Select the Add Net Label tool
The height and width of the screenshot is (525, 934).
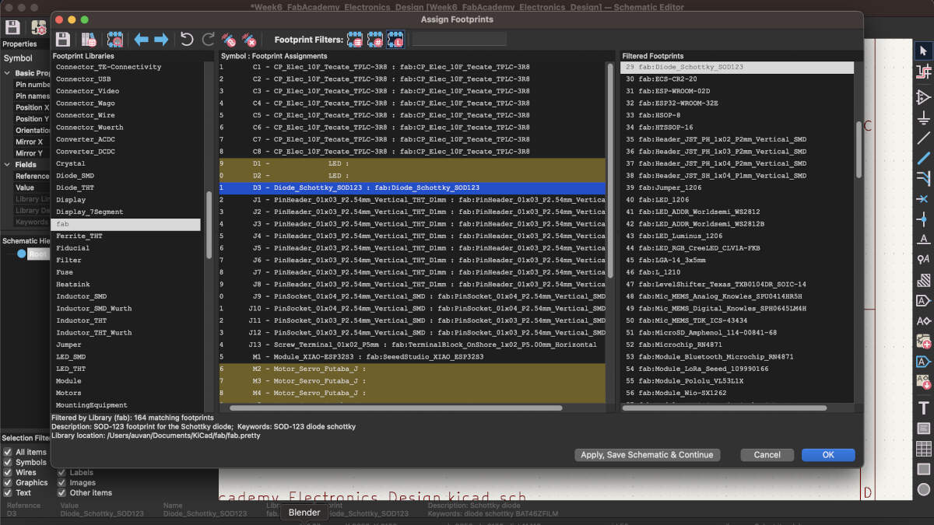(924, 239)
